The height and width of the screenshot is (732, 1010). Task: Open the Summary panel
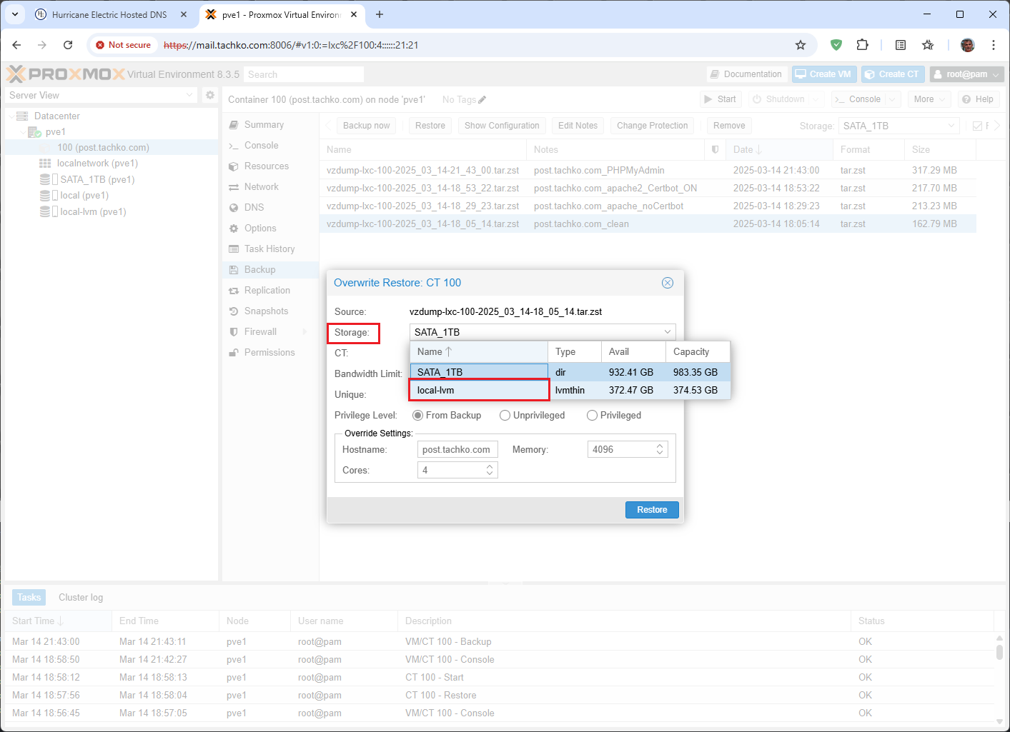pos(264,125)
